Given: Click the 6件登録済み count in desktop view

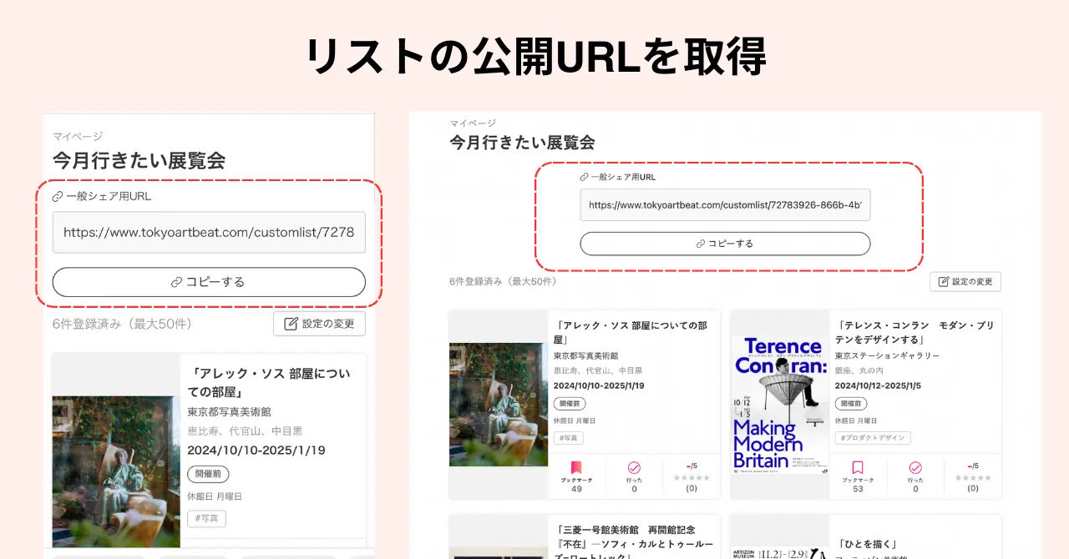Looking at the screenshot, I should click(x=503, y=281).
